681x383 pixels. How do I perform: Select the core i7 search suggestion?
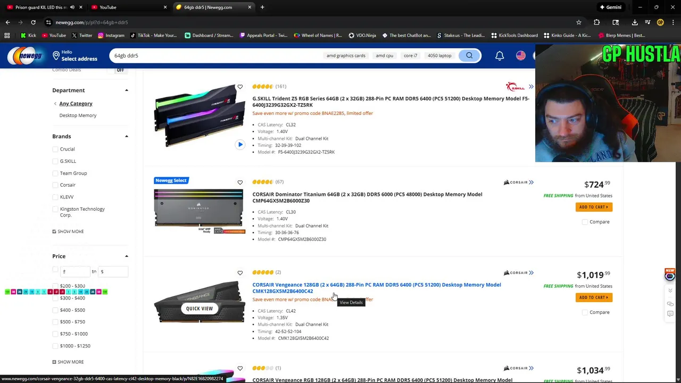point(410,56)
